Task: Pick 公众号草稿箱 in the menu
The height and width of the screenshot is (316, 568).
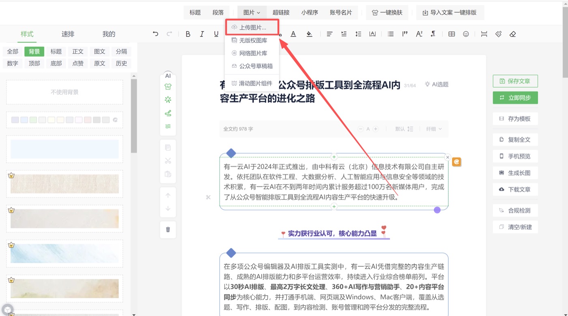Action: click(x=252, y=66)
